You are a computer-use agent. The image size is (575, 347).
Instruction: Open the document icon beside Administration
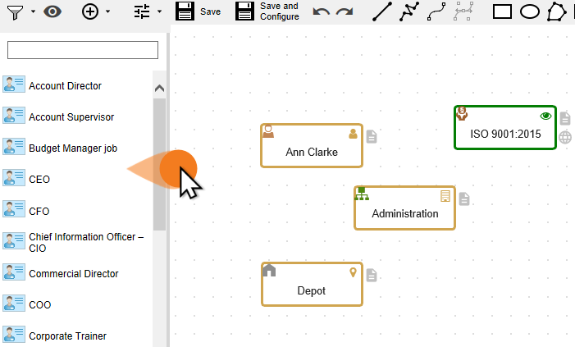tap(464, 199)
